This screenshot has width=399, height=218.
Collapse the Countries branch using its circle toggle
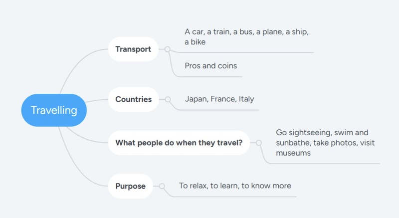click(168, 99)
